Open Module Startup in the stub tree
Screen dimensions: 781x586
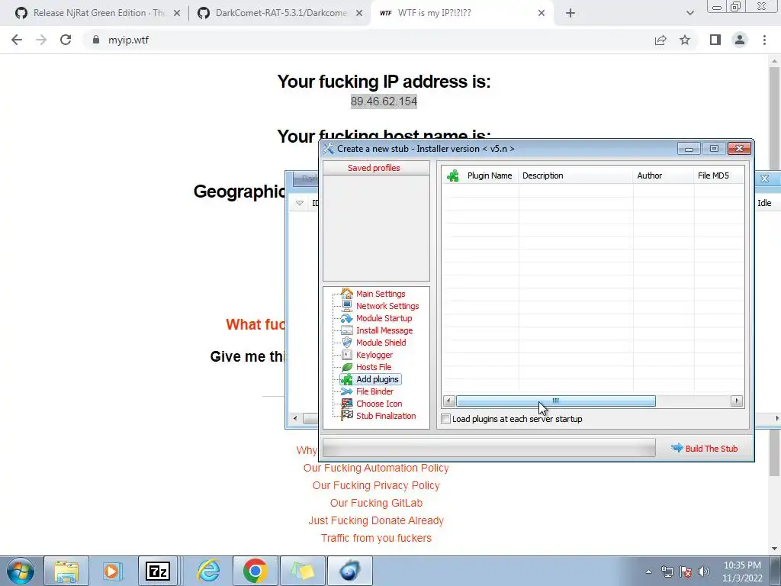(x=384, y=318)
